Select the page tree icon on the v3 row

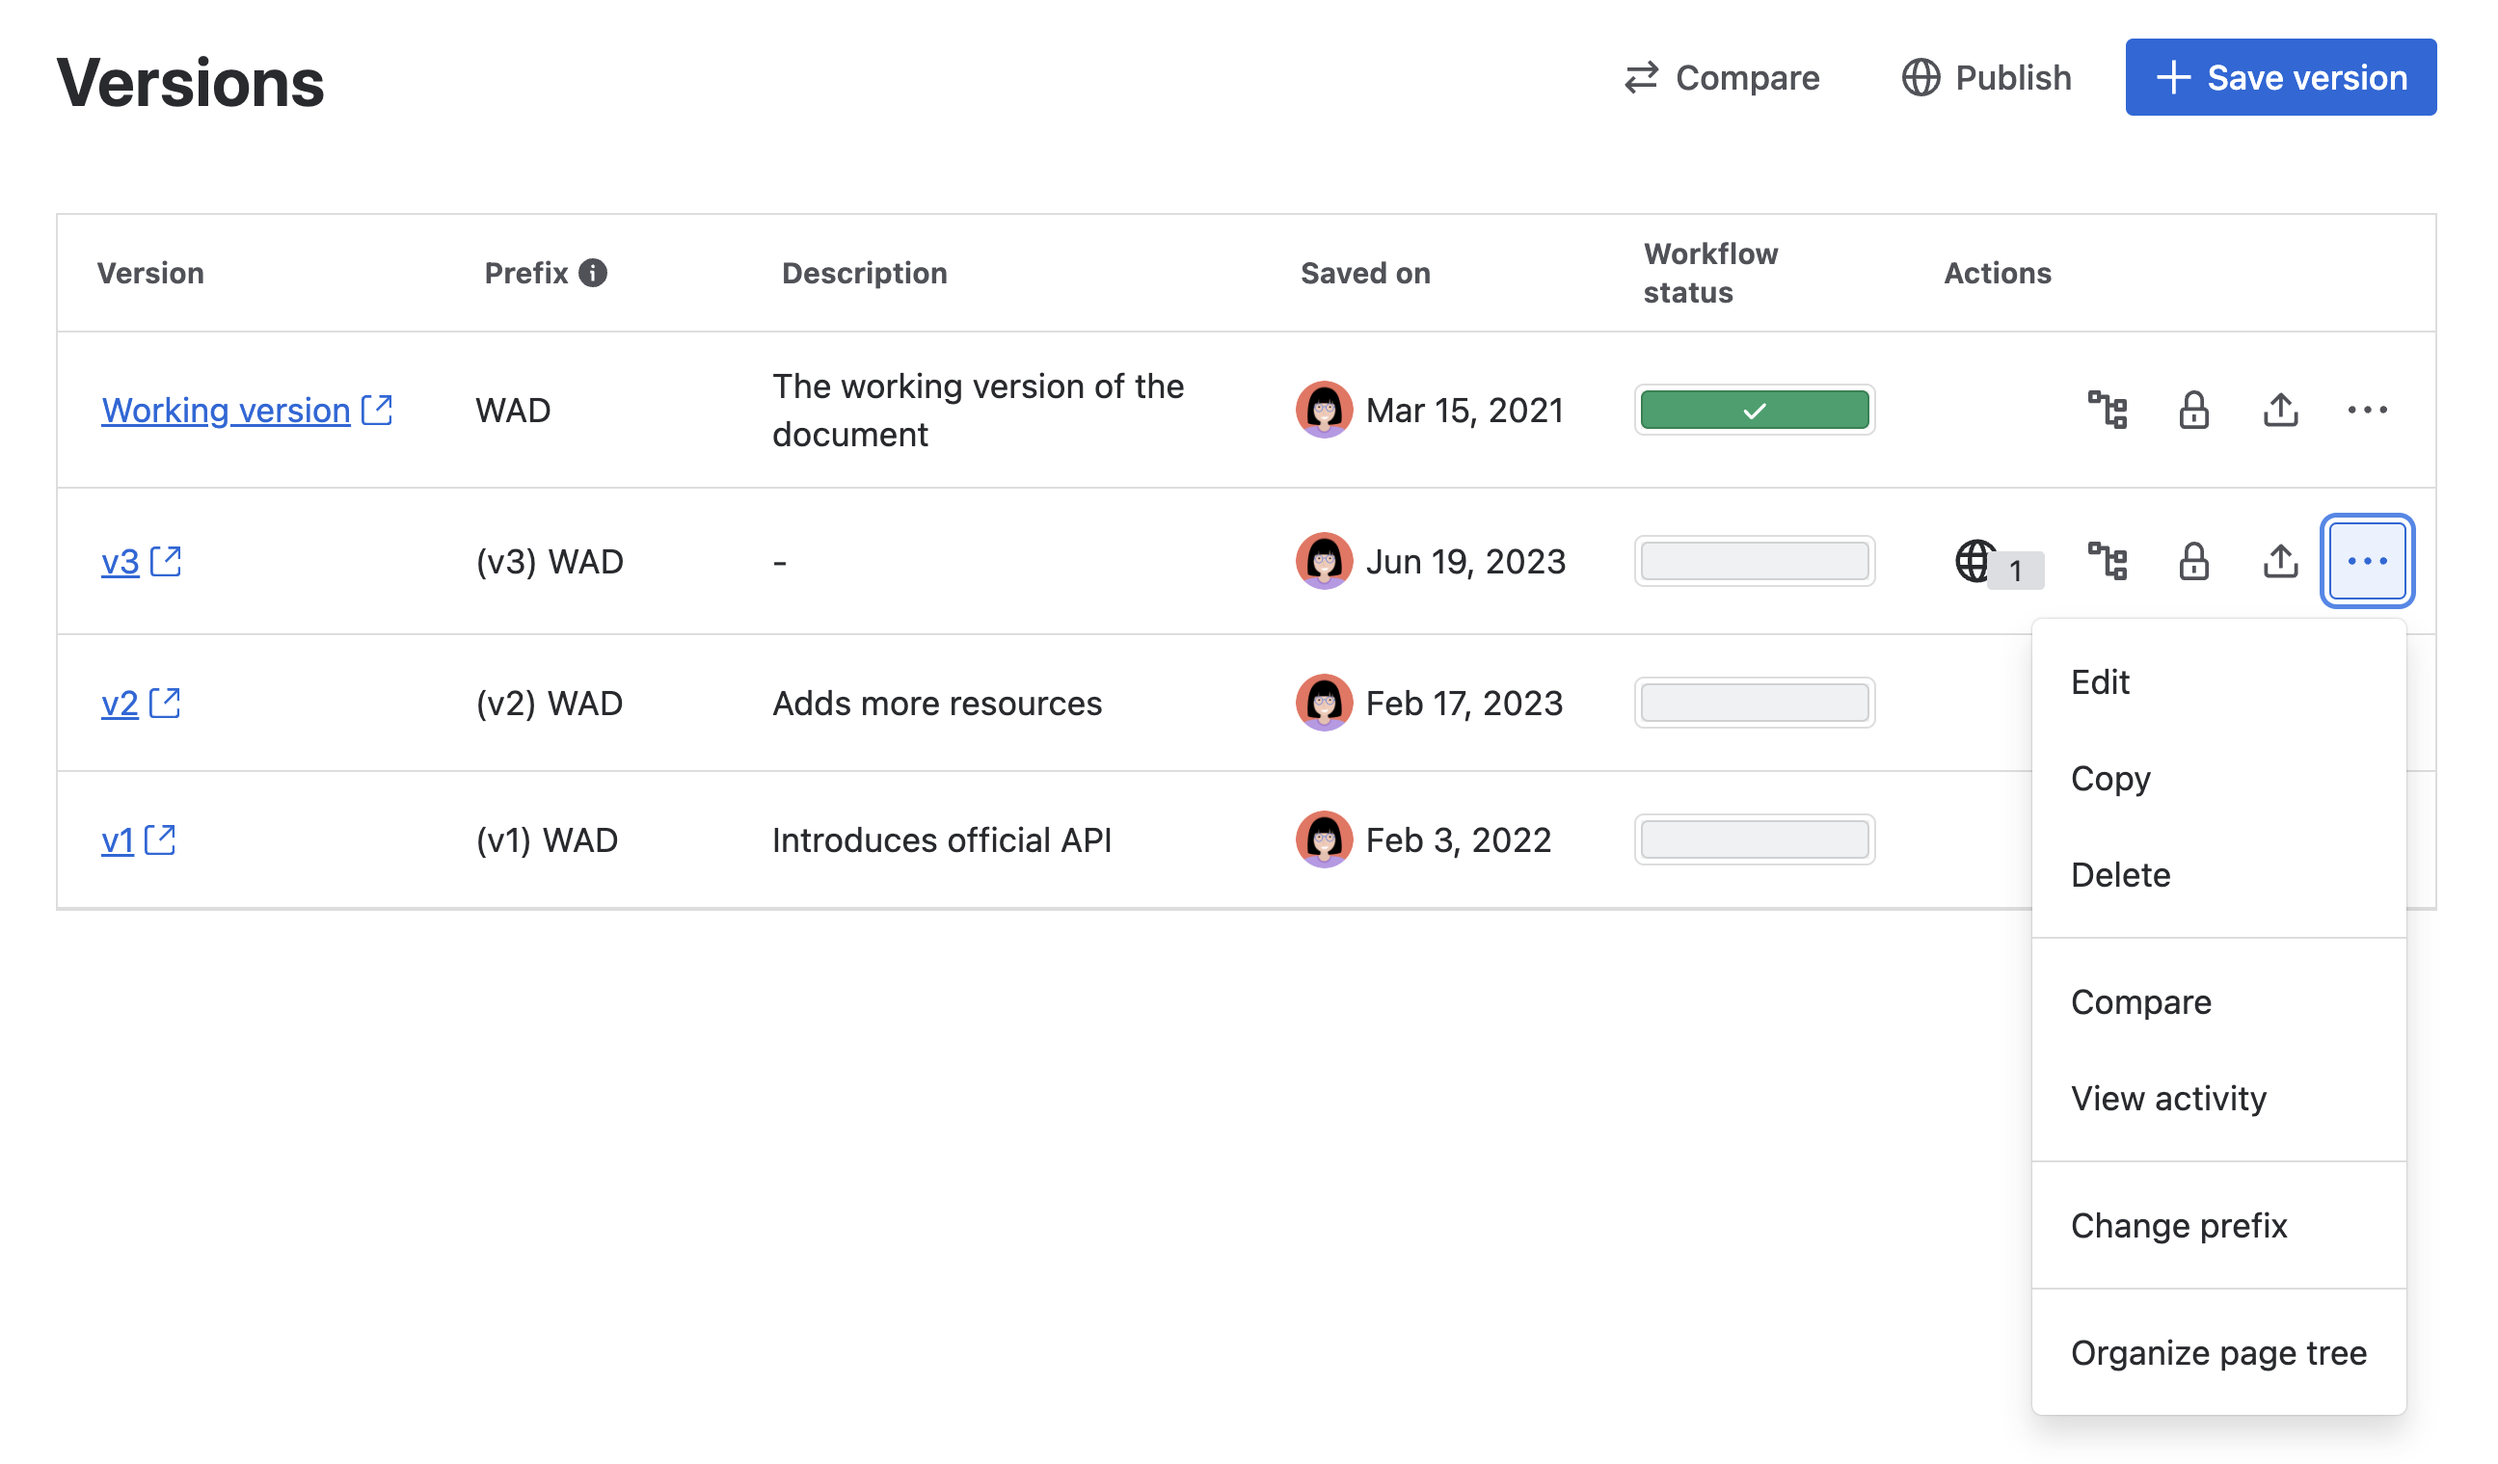[x=2108, y=560]
